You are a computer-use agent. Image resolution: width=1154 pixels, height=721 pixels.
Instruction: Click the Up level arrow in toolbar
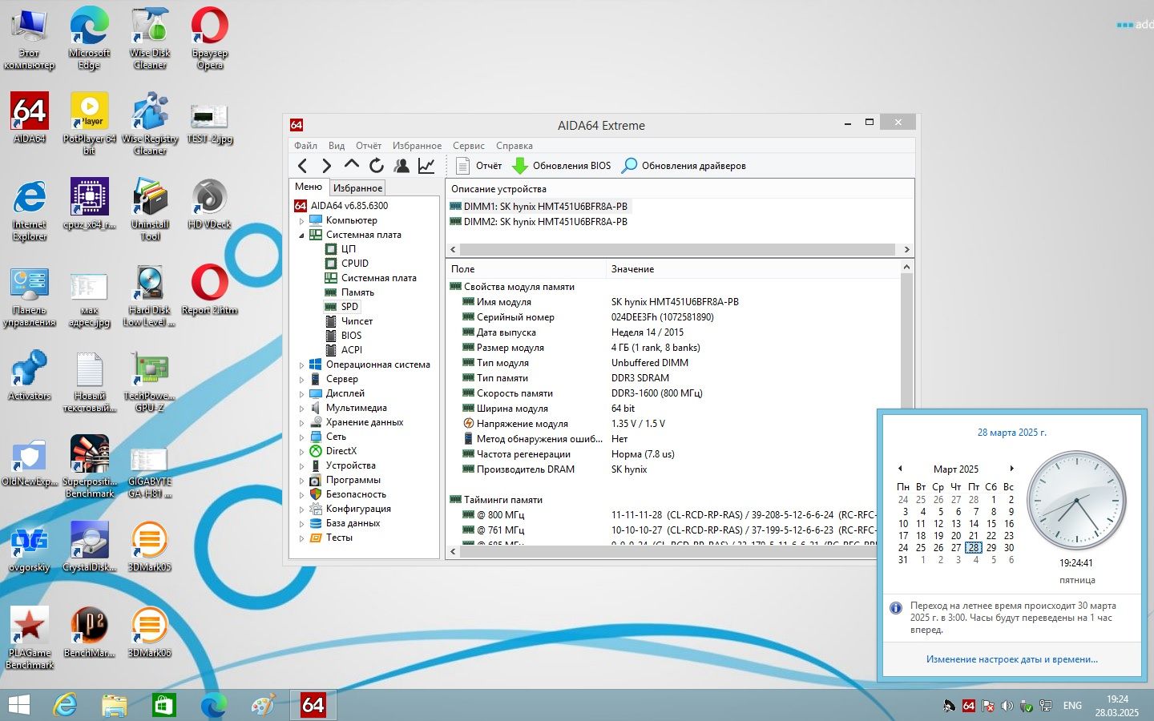(351, 164)
